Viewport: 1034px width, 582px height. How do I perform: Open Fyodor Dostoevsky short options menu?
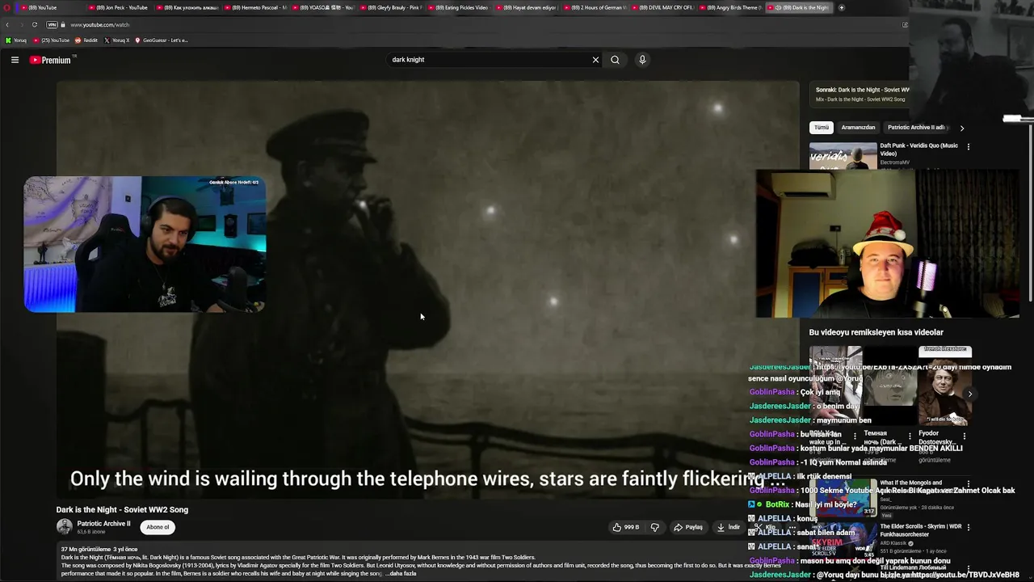tap(964, 436)
